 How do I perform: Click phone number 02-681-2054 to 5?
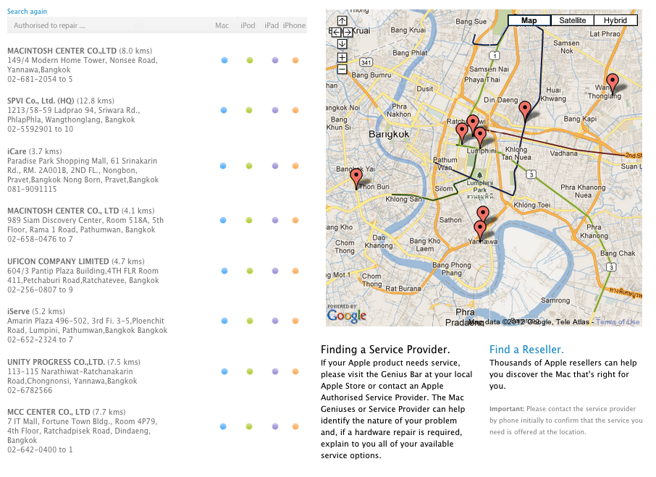coord(40,79)
